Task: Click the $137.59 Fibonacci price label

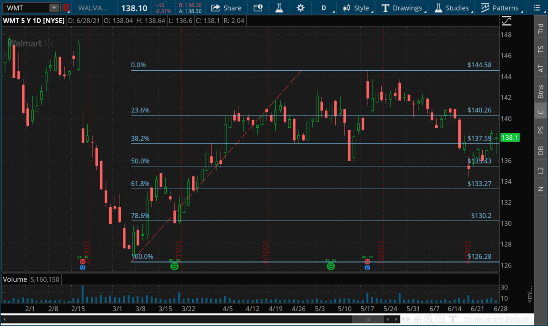Action: [x=479, y=138]
